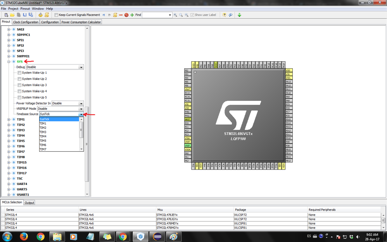Check System Wake-Up 4
Screen dimensions: 387x242
click(x=19, y=91)
